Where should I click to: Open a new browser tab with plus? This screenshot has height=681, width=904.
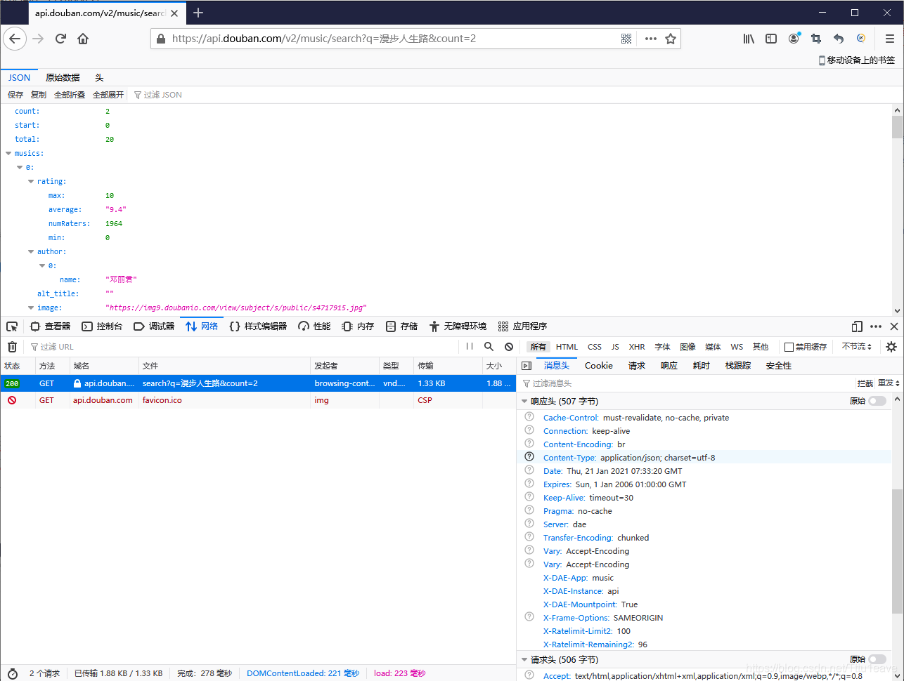pos(198,13)
